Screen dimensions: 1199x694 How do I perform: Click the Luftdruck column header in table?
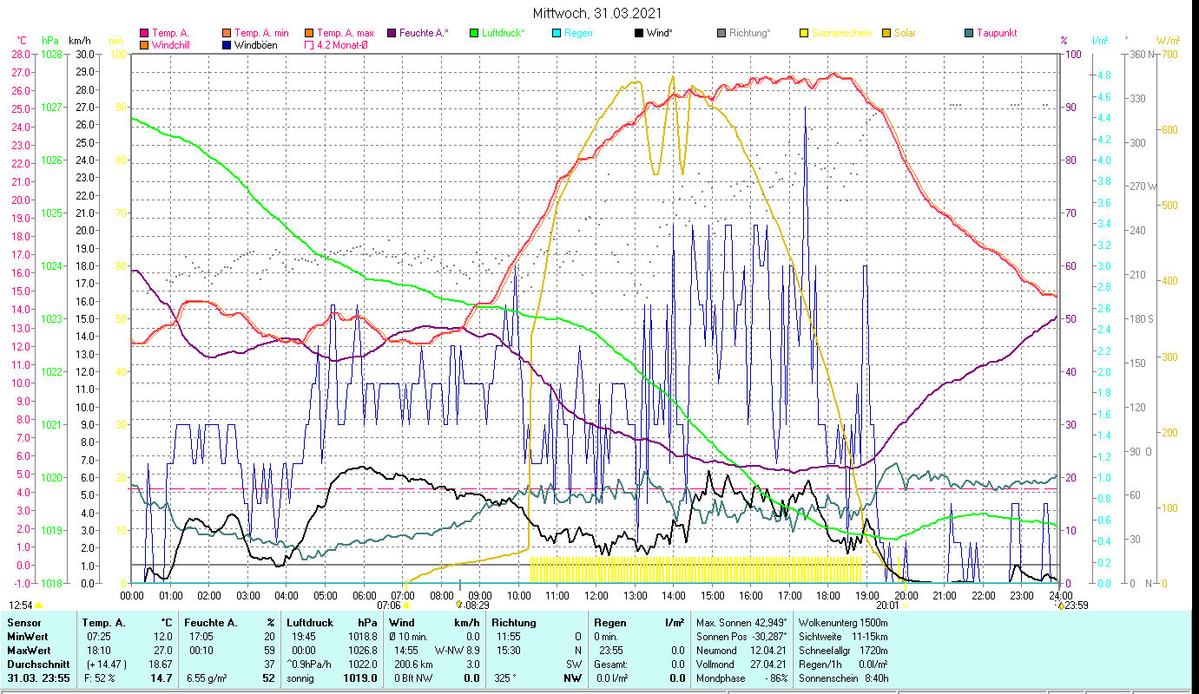311,622
